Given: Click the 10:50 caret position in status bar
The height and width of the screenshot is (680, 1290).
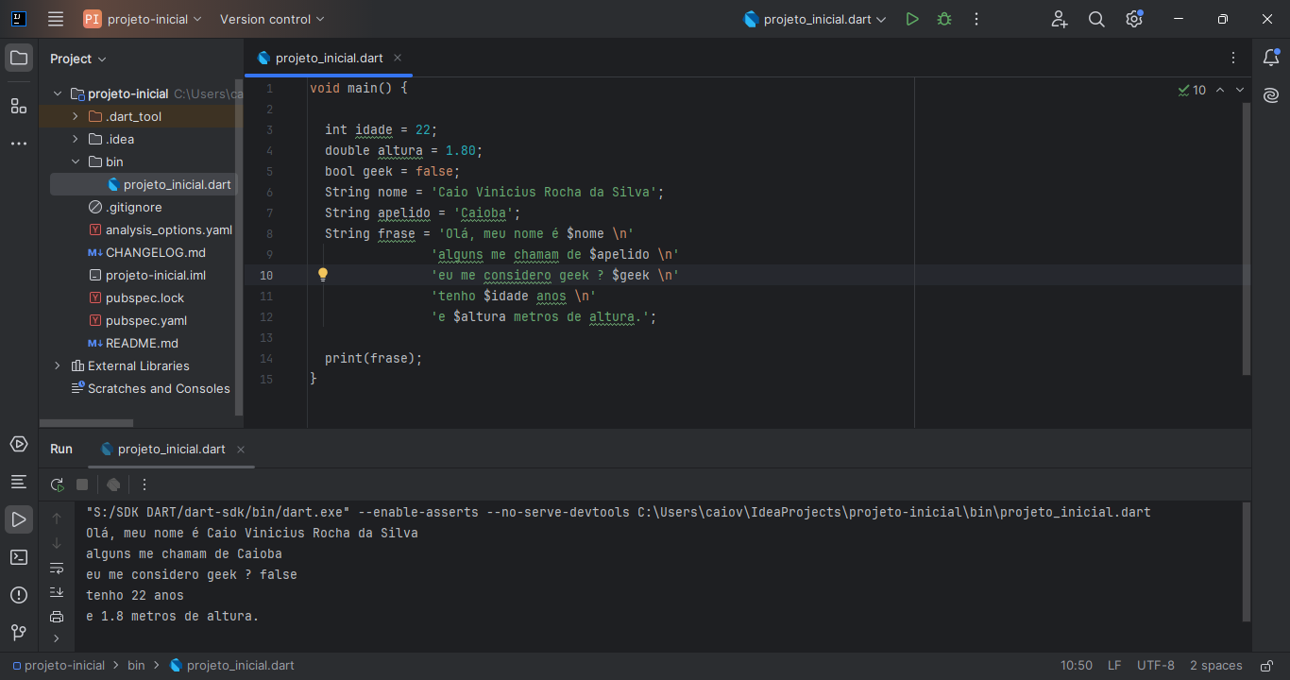Looking at the screenshot, I should pos(1077,665).
